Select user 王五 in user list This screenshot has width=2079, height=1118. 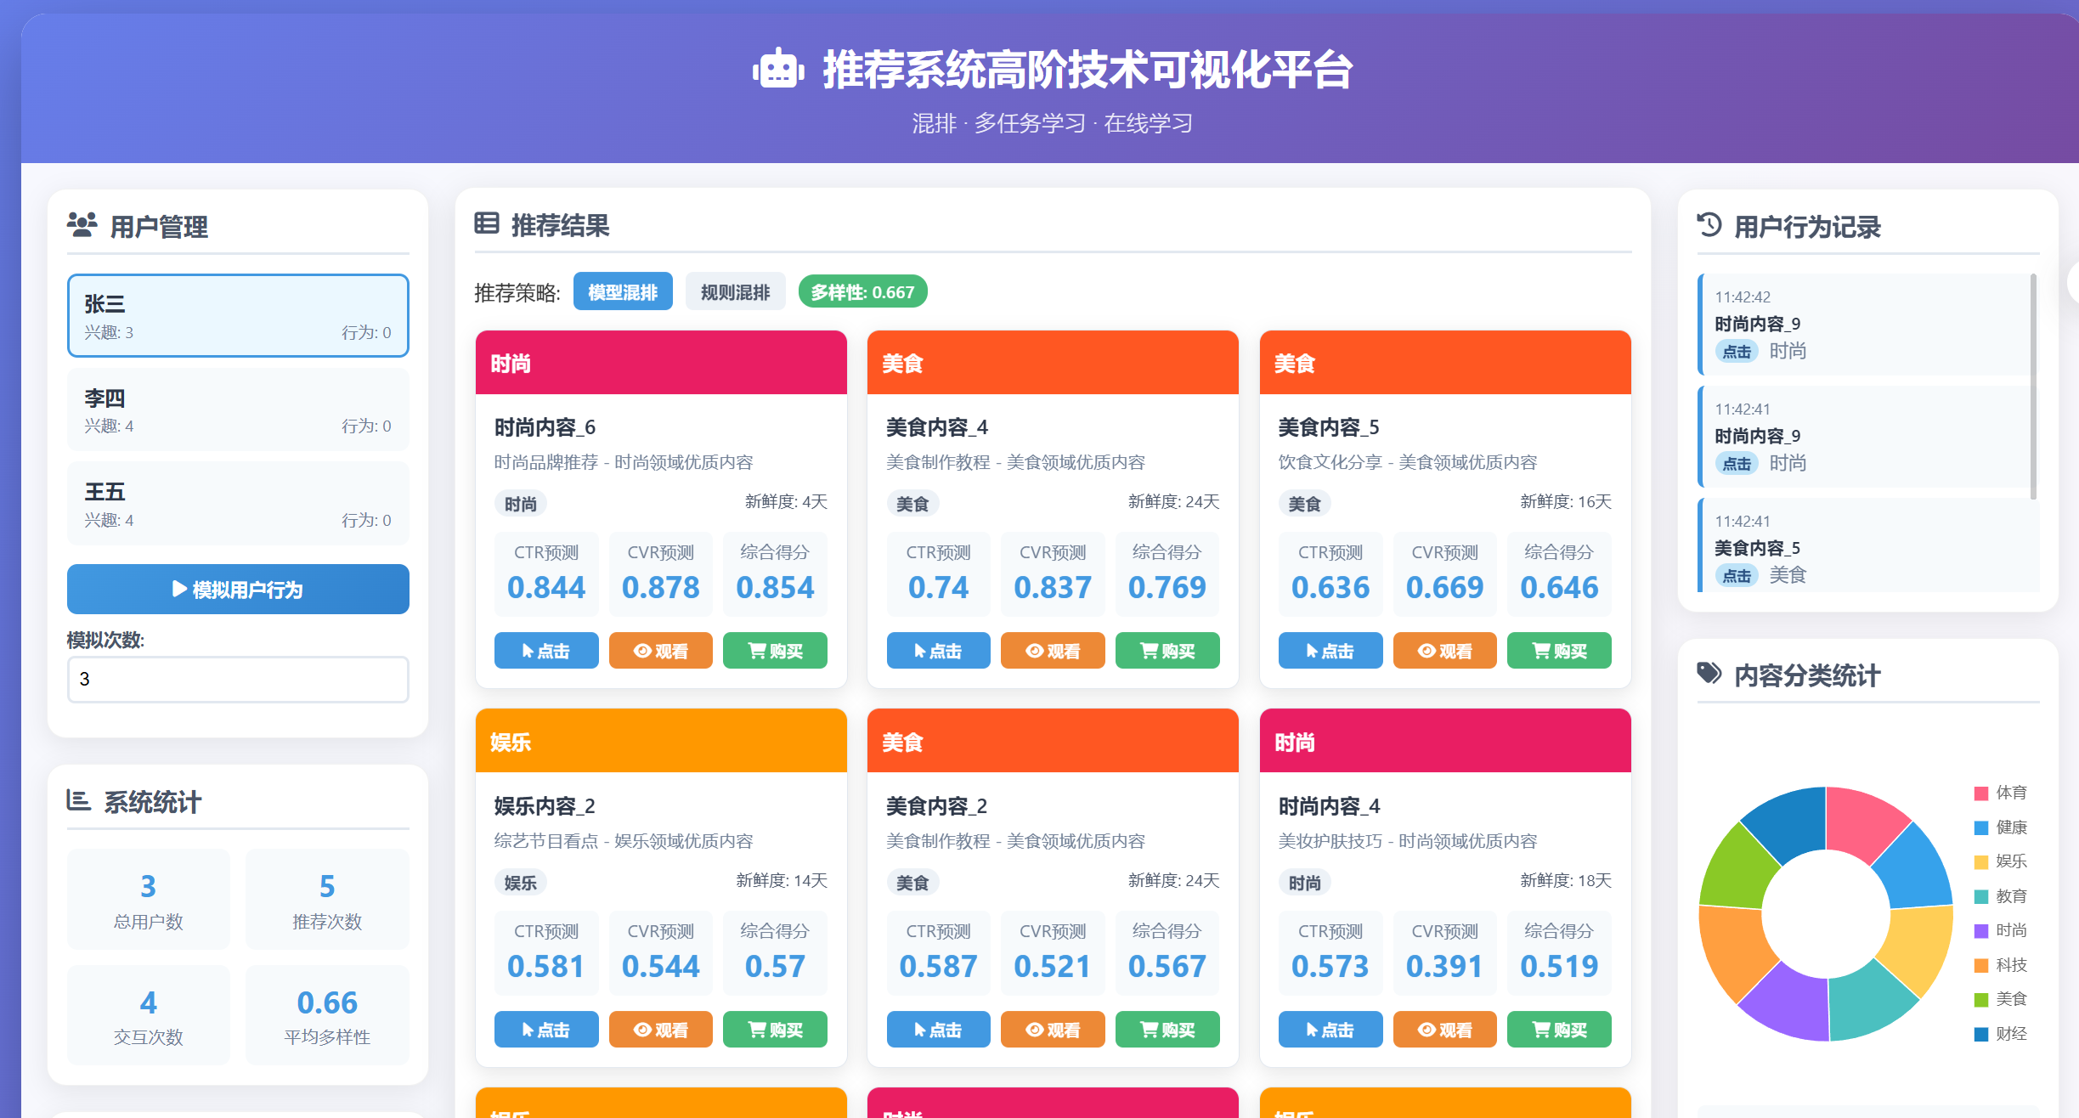238,504
